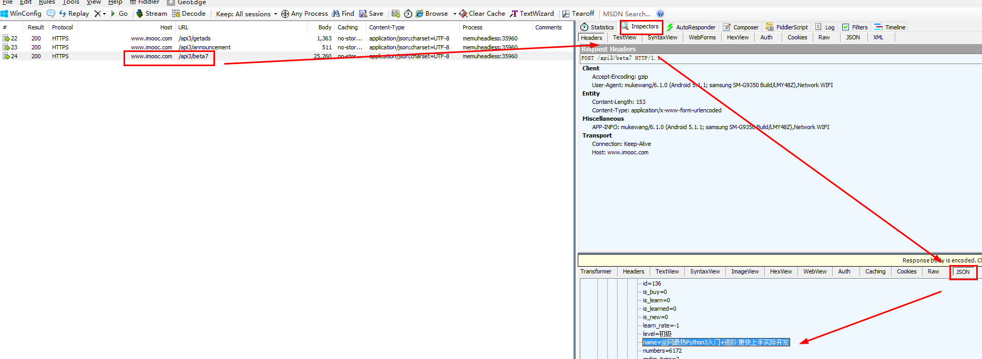Click the comment speech bubble icon
The height and width of the screenshot is (359, 982).
[x=51, y=14]
